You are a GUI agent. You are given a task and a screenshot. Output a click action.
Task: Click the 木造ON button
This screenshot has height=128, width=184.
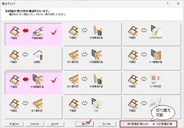(14, 124)
